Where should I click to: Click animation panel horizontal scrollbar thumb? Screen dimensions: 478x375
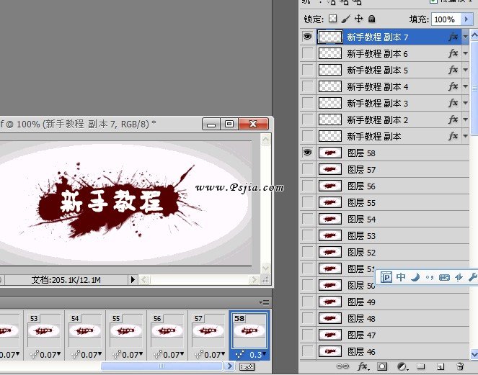(x=162, y=366)
